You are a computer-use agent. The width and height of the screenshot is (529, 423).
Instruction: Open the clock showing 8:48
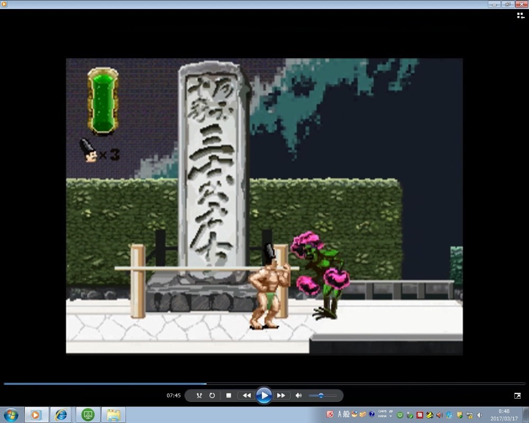click(504, 415)
